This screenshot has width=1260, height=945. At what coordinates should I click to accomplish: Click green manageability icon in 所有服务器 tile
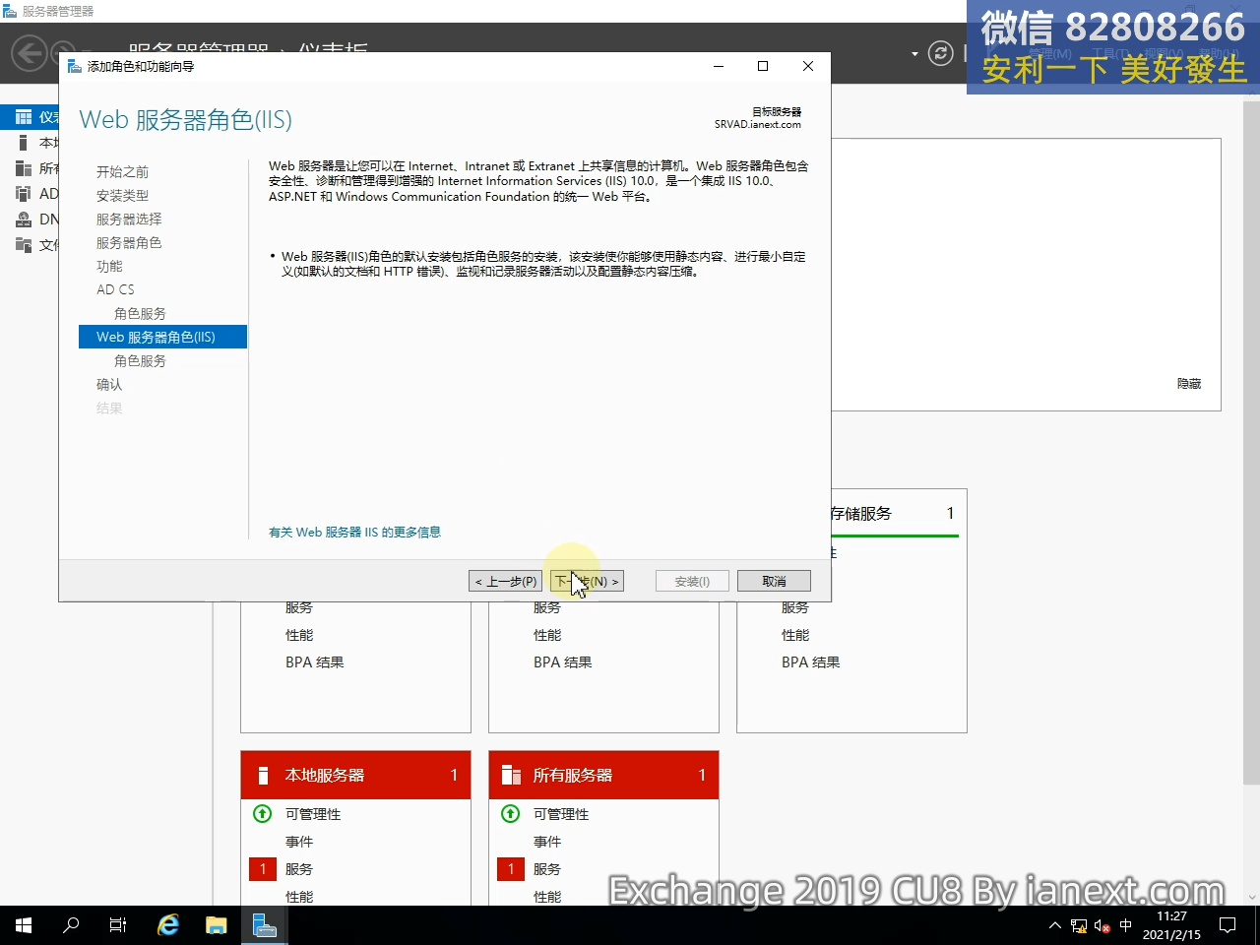click(x=510, y=814)
